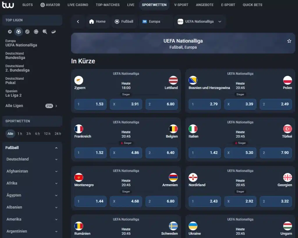The height and width of the screenshot is (238, 298).
Task: Click the Fußball ball icon in breadcrumb
Action: 117,22
